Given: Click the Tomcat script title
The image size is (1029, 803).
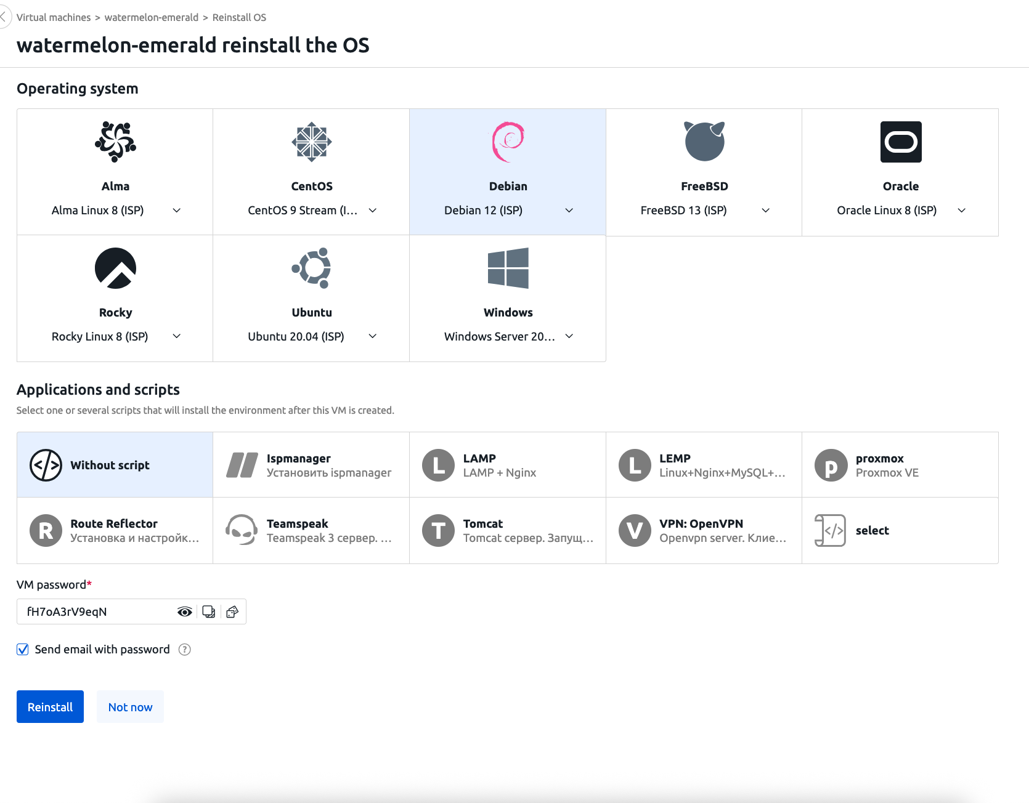Looking at the screenshot, I should 482,524.
